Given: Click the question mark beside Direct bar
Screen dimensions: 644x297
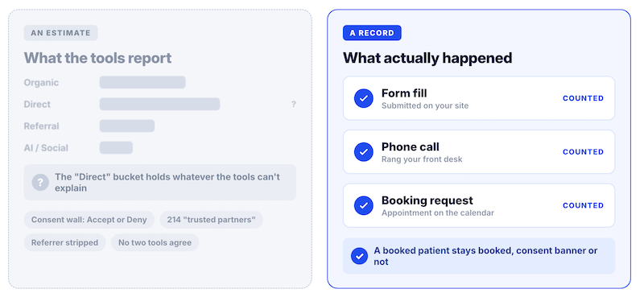Looking at the screenshot, I should 293,105.
